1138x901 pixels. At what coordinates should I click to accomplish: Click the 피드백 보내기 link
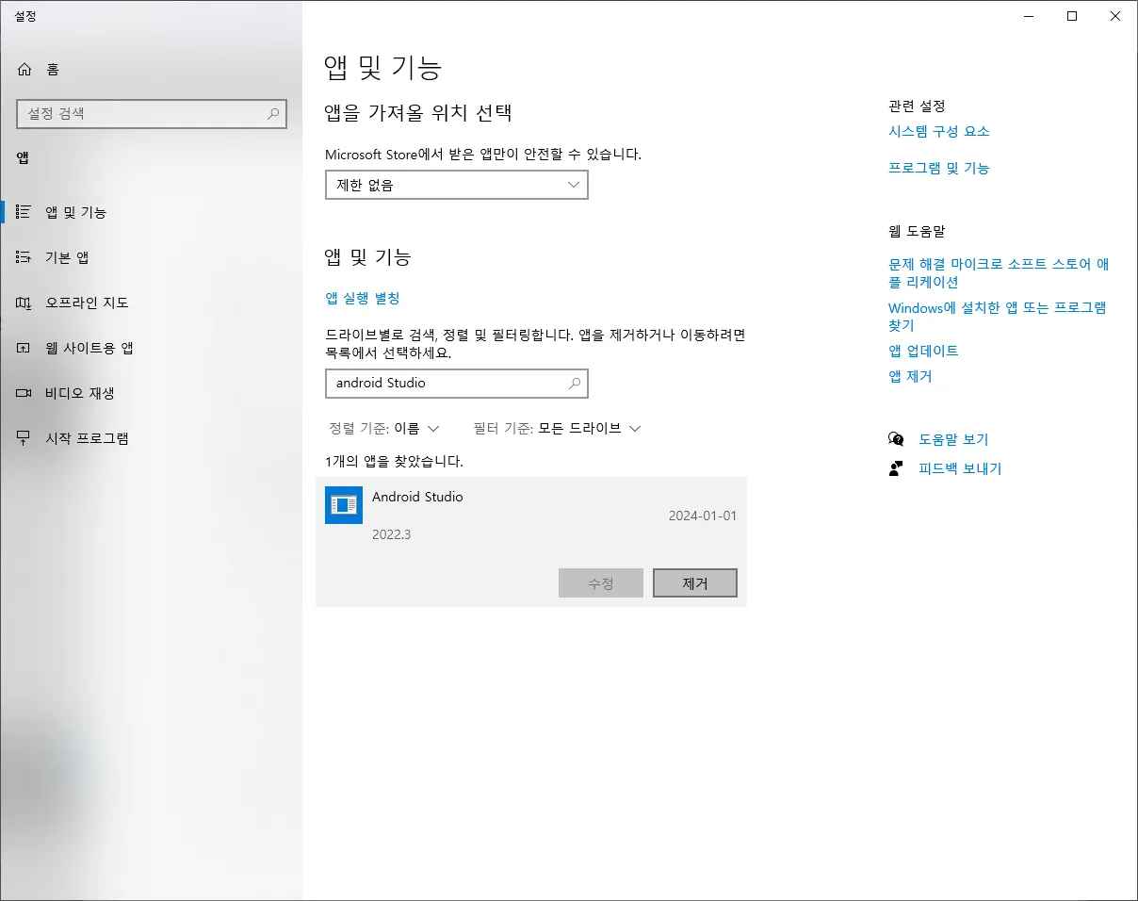tap(960, 468)
